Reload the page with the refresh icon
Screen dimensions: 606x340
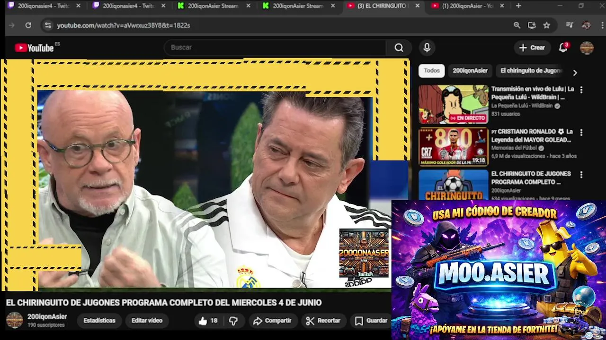point(28,25)
